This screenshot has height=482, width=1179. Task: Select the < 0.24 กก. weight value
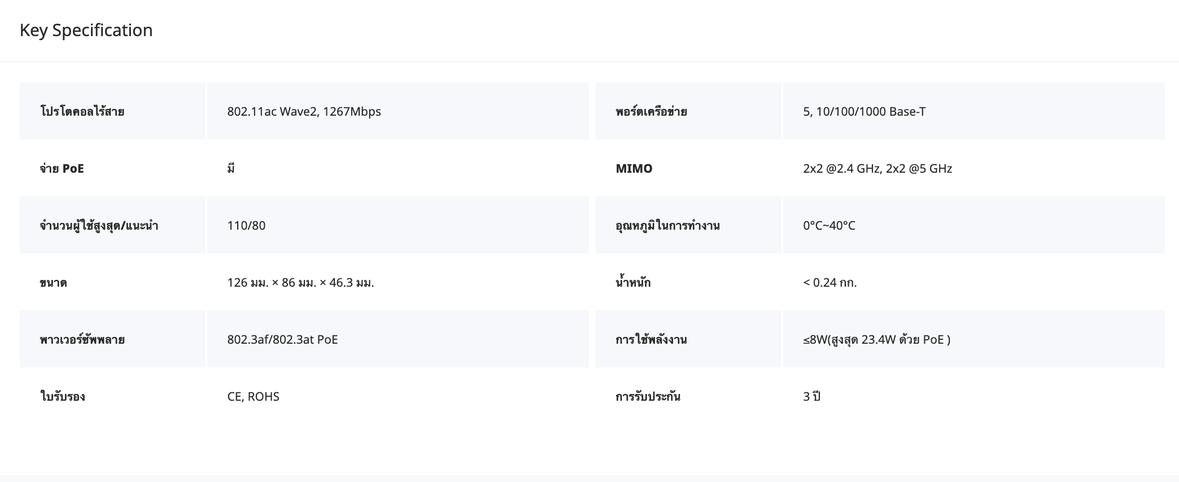[x=829, y=283]
